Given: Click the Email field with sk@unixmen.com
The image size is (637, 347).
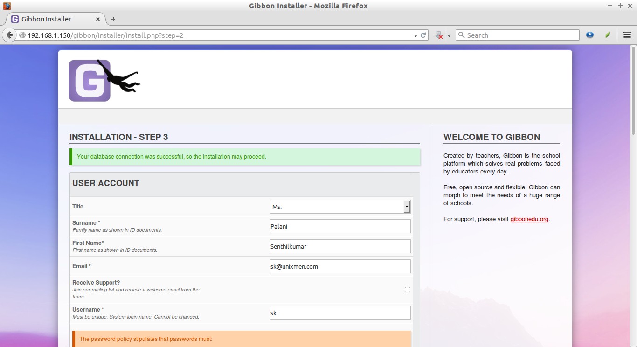Looking at the screenshot, I should tap(340, 266).
